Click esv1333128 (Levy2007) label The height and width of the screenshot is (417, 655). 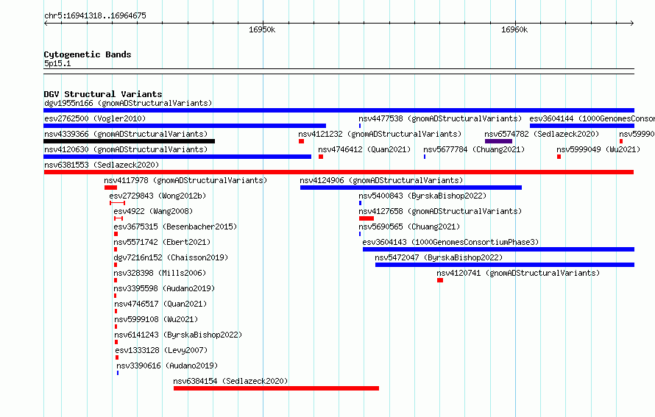point(161,350)
